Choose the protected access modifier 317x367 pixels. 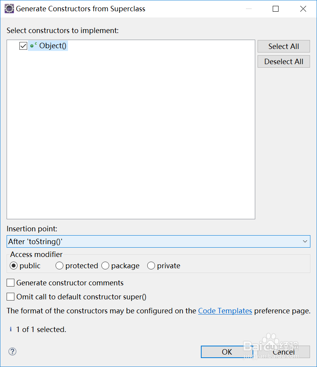59,266
